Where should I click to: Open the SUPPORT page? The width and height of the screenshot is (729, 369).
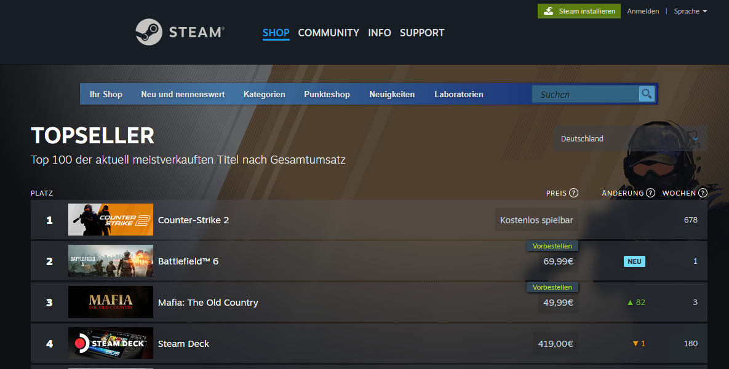click(x=422, y=33)
